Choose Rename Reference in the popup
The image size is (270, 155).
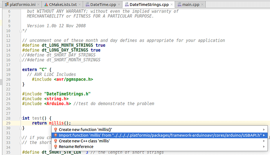159,146
